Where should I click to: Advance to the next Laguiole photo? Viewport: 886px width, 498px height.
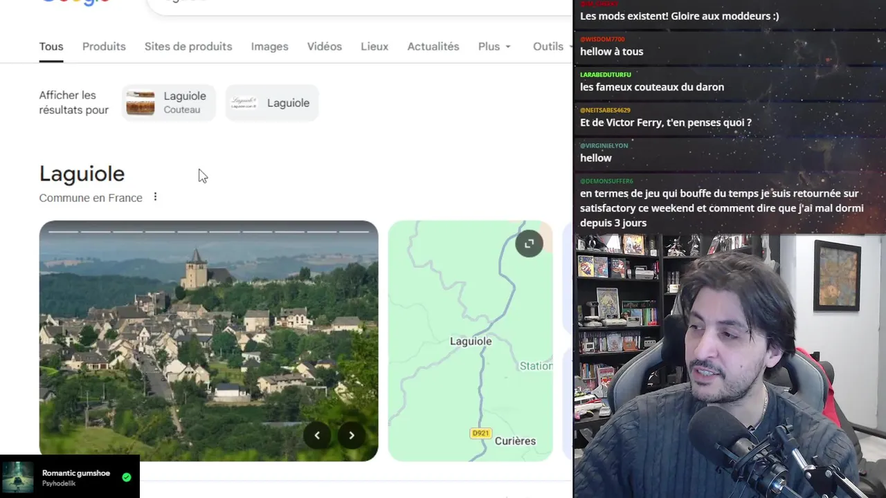(352, 435)
